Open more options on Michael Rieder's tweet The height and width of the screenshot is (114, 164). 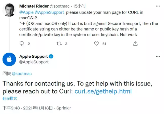(158, 6)
